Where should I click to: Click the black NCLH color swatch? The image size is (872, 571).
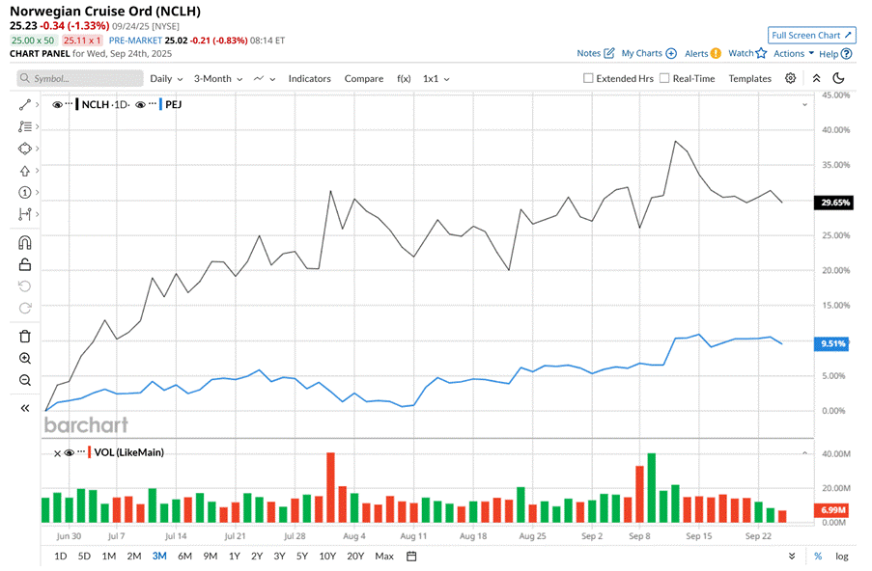coord(77,104)
